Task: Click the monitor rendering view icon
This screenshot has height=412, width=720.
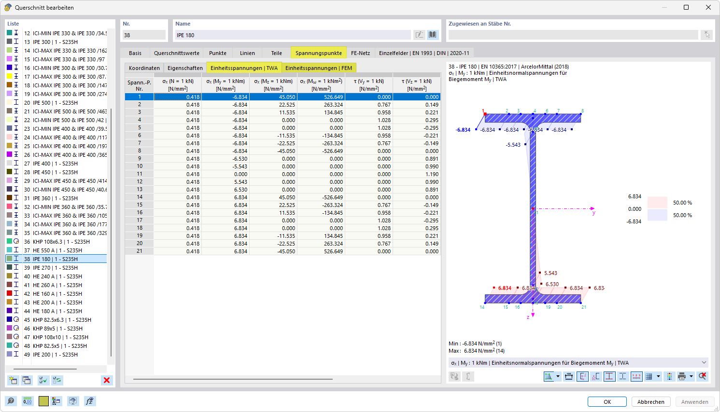Action: pos(73,401)
